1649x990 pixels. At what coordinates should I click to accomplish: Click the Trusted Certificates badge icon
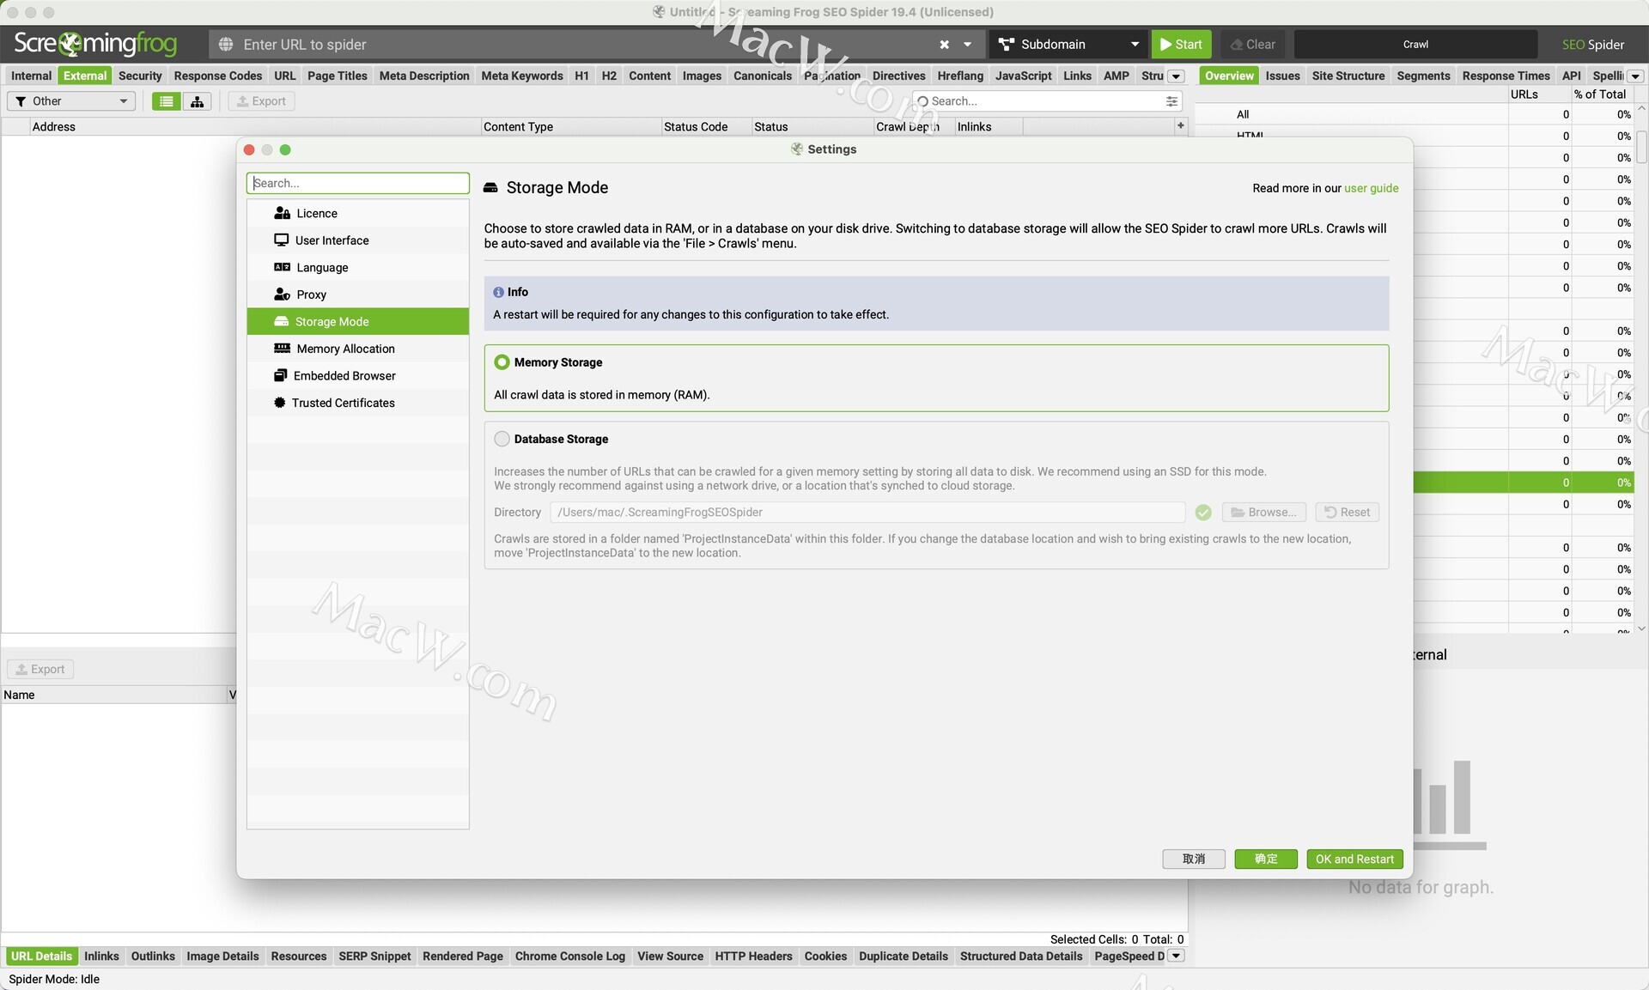(279, 403)
